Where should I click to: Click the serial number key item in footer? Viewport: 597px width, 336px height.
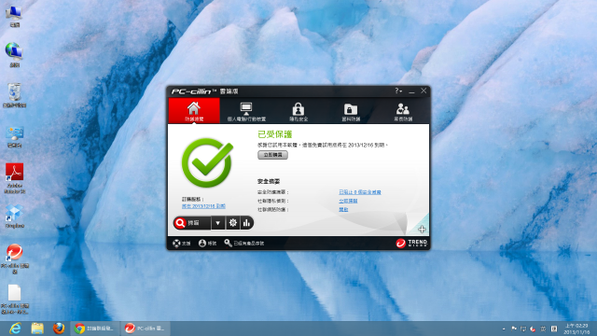tap(244, 243)
